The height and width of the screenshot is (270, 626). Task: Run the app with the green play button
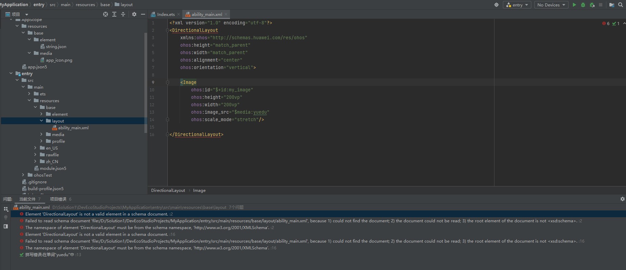[x=574, y=5]
